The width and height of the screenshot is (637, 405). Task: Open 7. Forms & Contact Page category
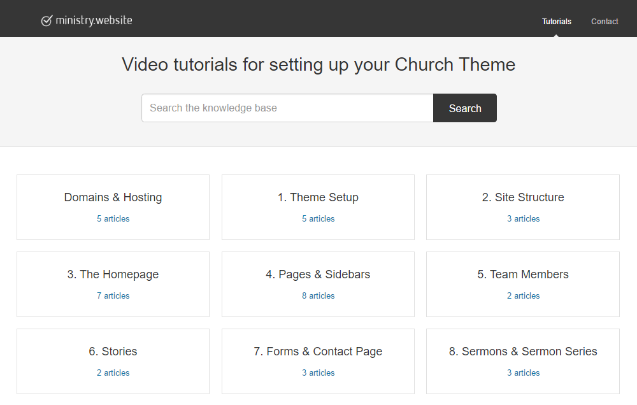[318, 352]
